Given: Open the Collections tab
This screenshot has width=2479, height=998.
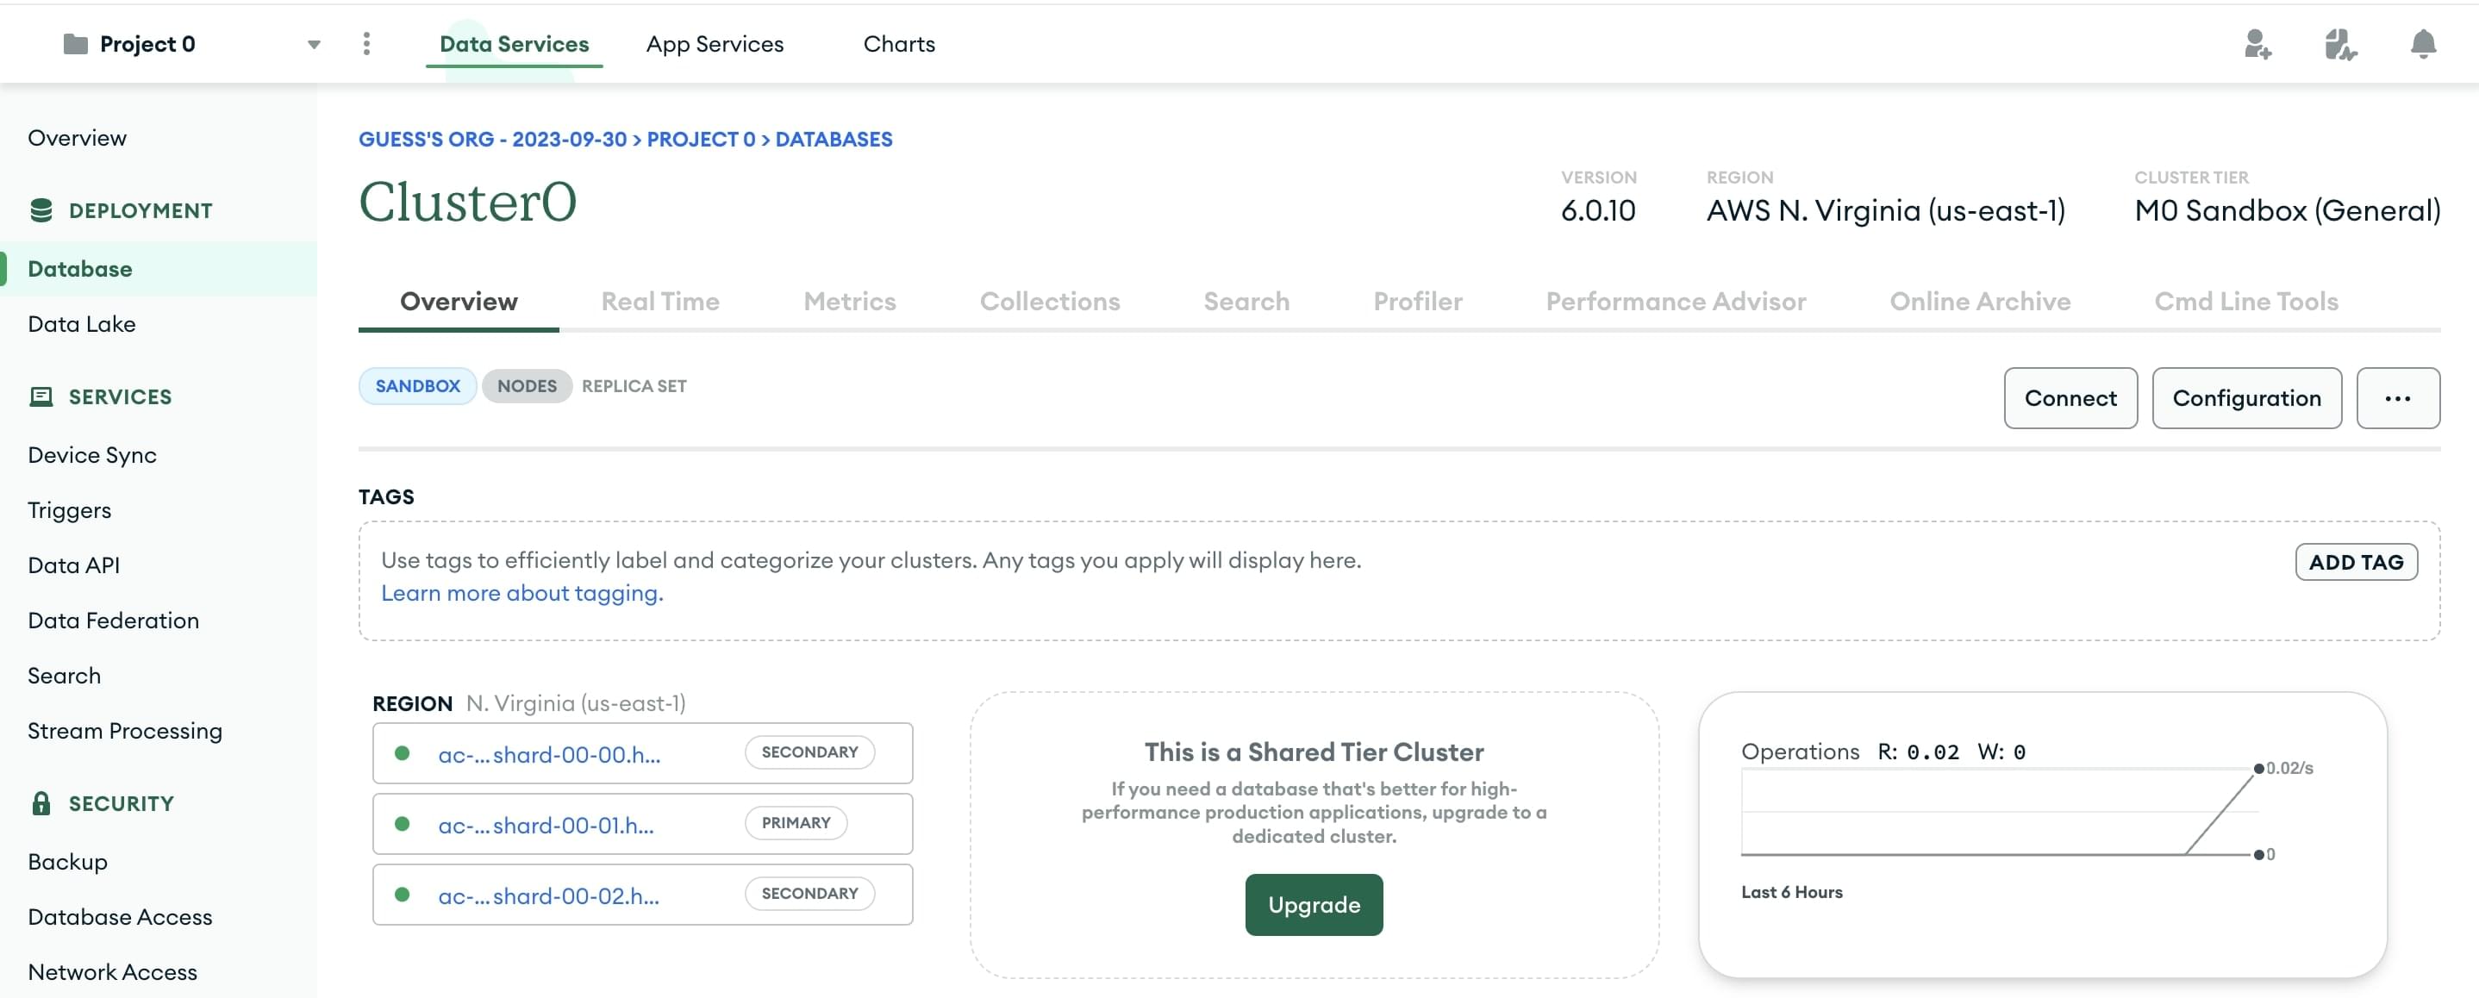Looking at the screenshot, I should (x=1050, y=303).
